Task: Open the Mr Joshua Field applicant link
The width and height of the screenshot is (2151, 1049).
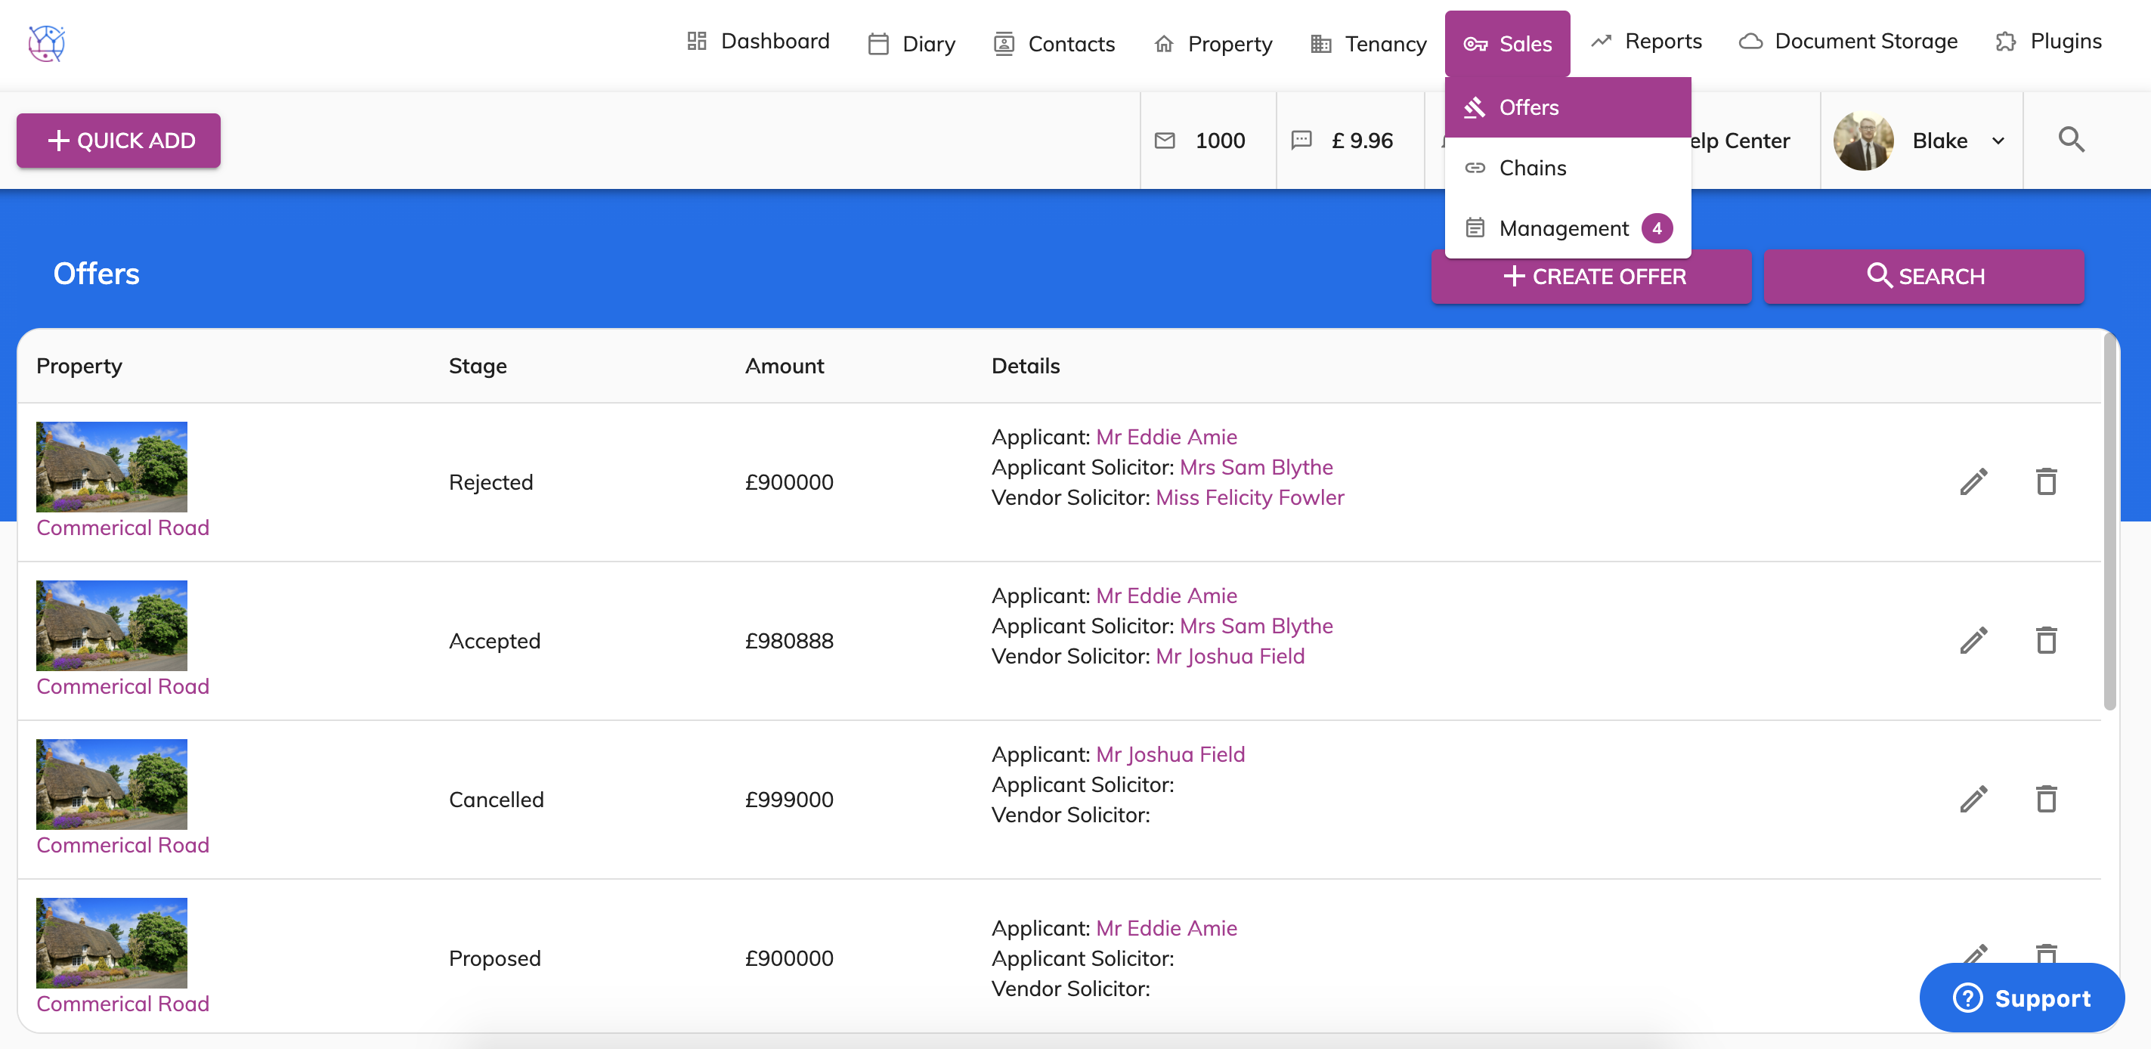Action: click(1170, 754)
